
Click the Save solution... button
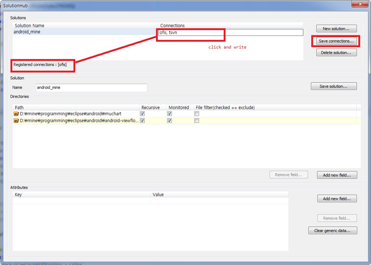pyautogui.click(x=334, y=86)
